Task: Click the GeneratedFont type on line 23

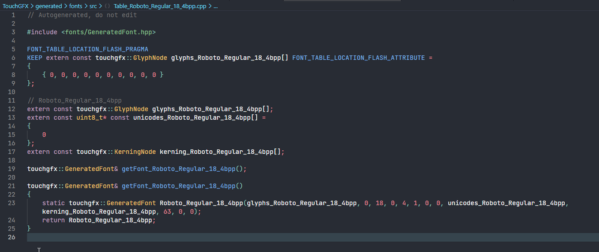Action: click(x=131, y=203)
